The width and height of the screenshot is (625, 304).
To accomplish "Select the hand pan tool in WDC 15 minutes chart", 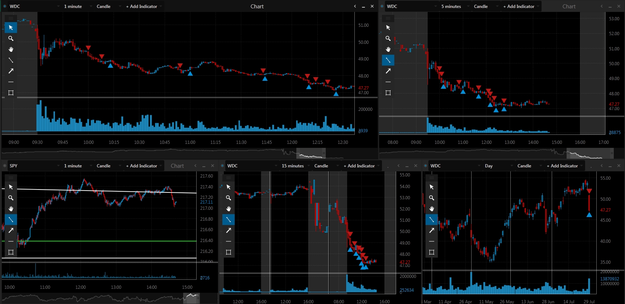I will (229, 209).
